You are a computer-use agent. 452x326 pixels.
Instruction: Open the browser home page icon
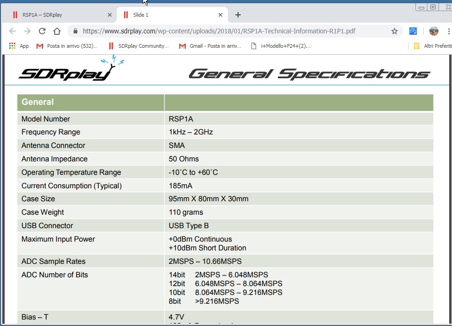(57, 31)
